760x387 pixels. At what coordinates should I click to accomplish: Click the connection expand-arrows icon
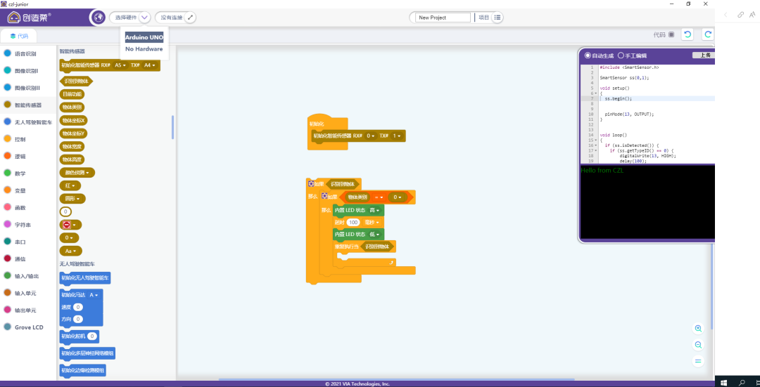(x=190, y=17)
